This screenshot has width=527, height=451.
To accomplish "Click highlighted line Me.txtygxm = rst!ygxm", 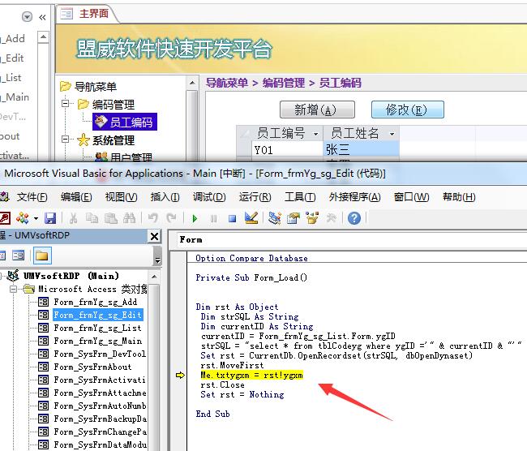I will [251, 375].
